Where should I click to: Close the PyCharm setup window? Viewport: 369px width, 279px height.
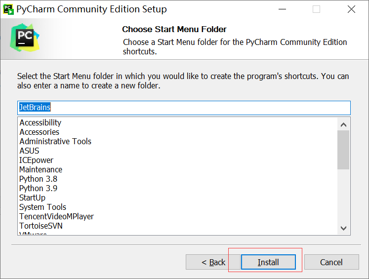click(351, 9)
